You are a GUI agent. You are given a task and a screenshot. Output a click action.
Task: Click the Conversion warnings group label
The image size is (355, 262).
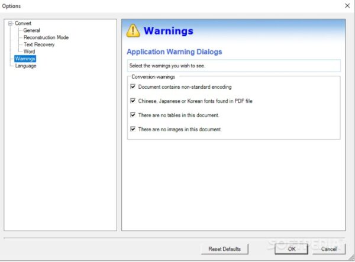pyautogui.click(x=153, y=77)
